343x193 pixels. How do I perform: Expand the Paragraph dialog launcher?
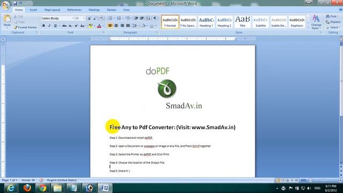click(156, 32)
